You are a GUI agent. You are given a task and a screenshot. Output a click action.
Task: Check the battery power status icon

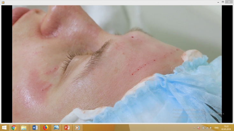click(x=203, y=128)
